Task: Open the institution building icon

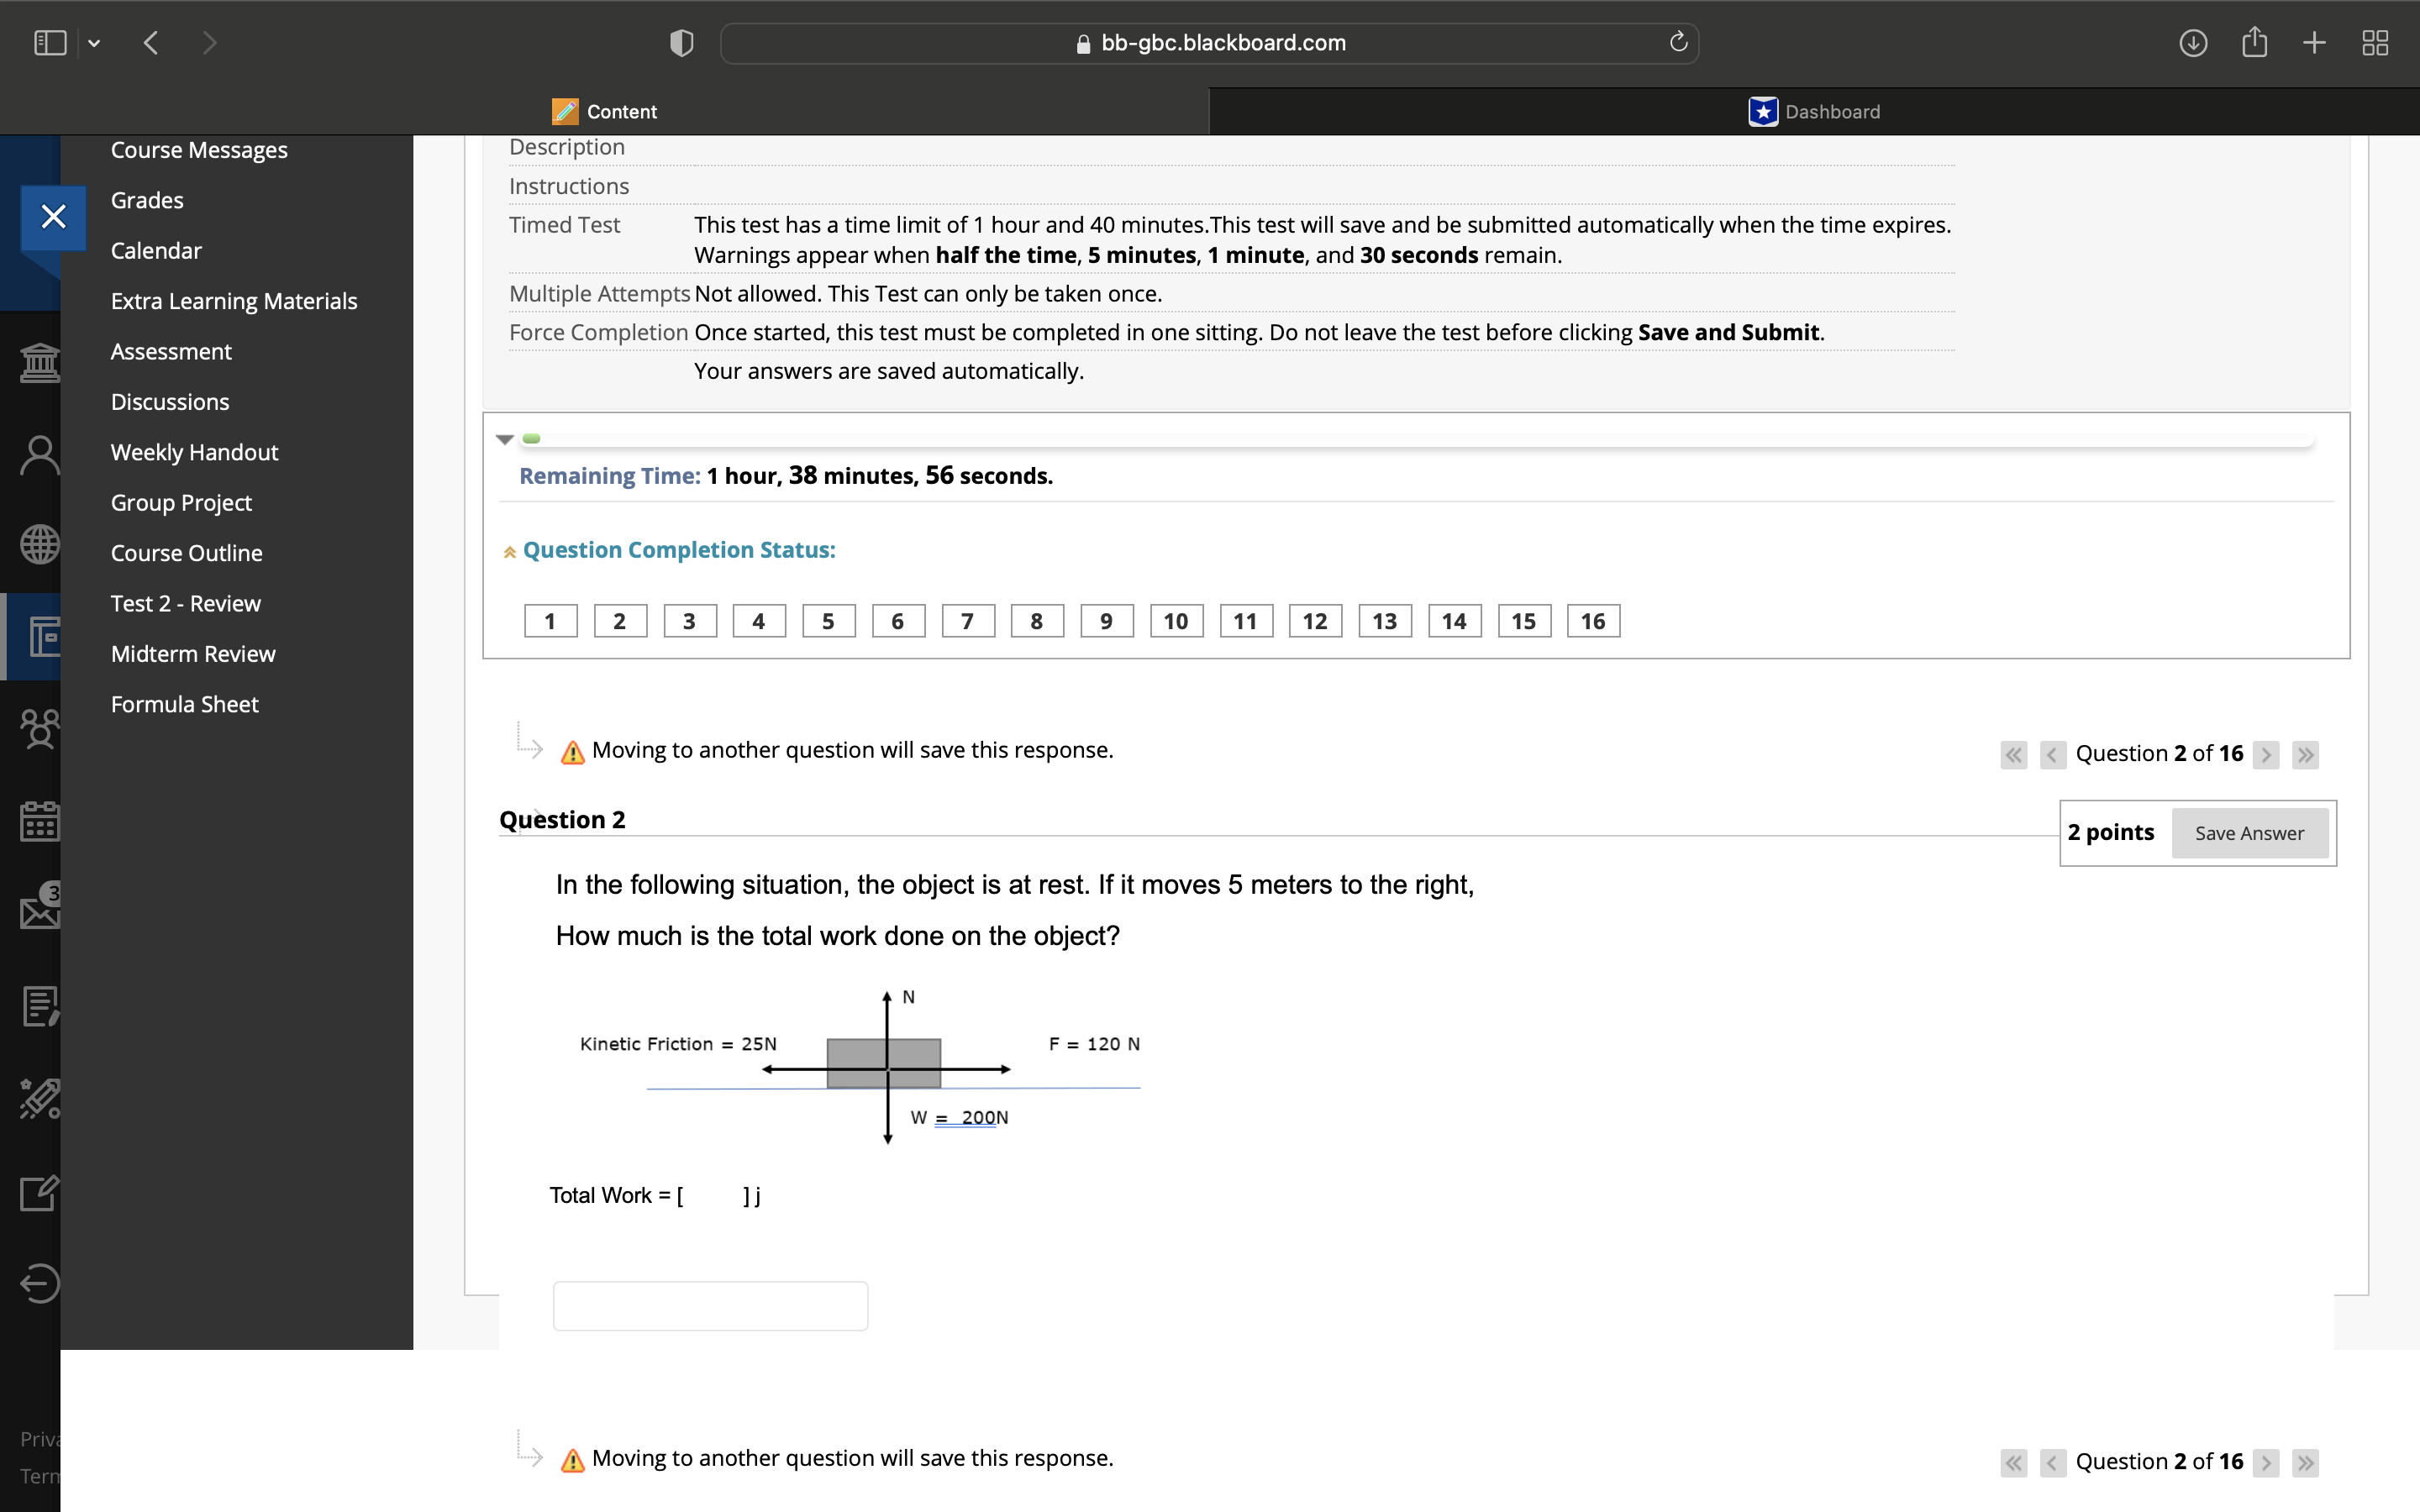Action: point(40,361)
